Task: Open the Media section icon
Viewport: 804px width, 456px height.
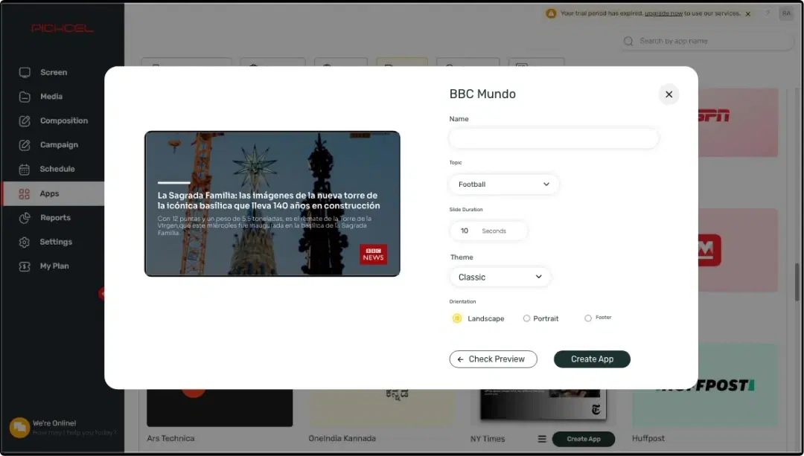Action: coord(25,96)
